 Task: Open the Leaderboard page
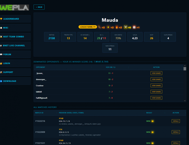tap(15, 19)
